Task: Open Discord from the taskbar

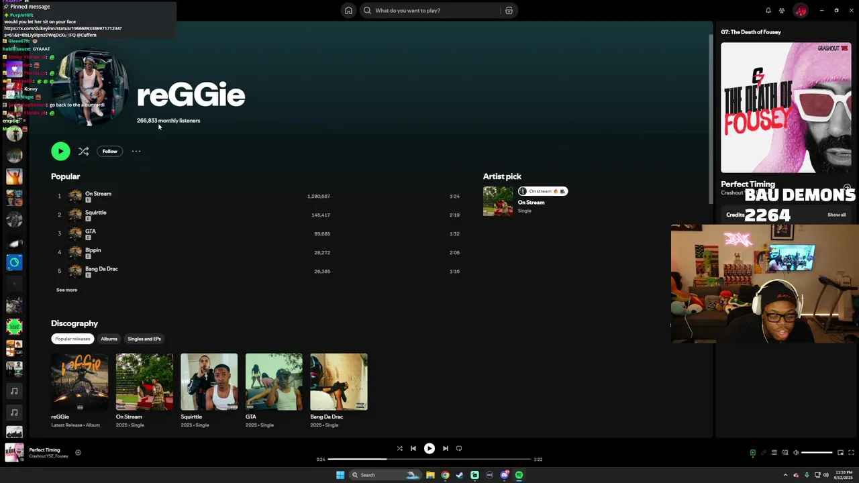Action: pyautogui.click(x=504, y=475)
